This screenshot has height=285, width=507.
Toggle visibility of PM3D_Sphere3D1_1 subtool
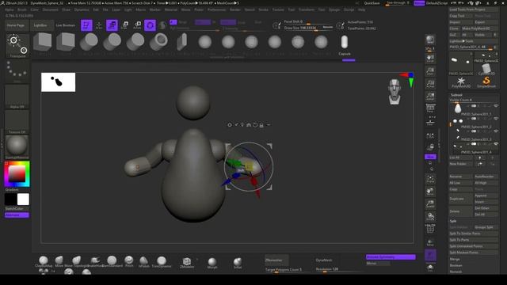[496, 106]
